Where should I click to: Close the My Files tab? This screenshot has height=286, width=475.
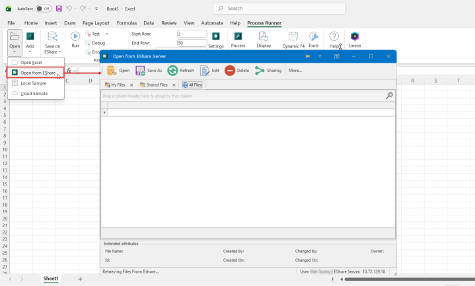coord(131,85)
